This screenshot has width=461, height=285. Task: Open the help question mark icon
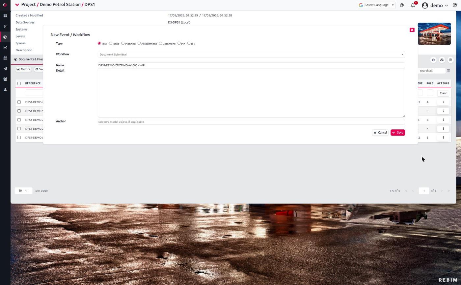pos(455,5)
